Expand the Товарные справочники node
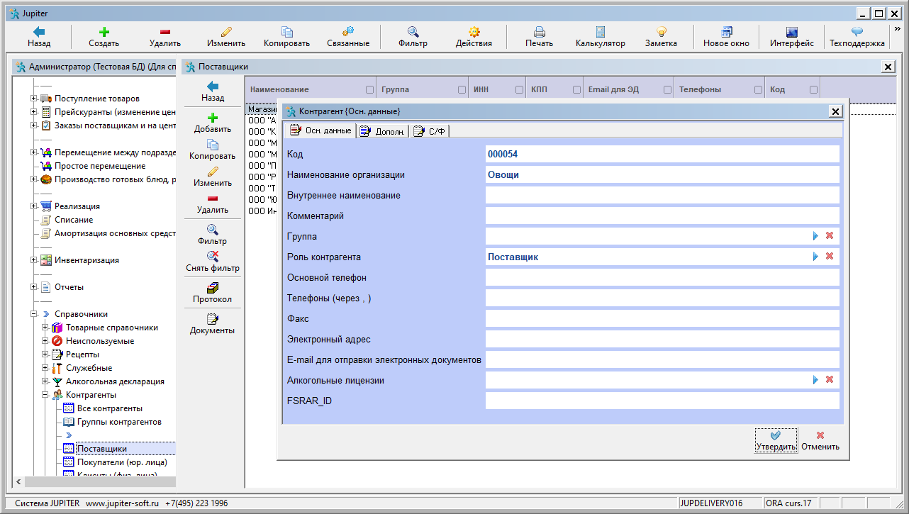 pyautogui.click(x=45, y=328)
